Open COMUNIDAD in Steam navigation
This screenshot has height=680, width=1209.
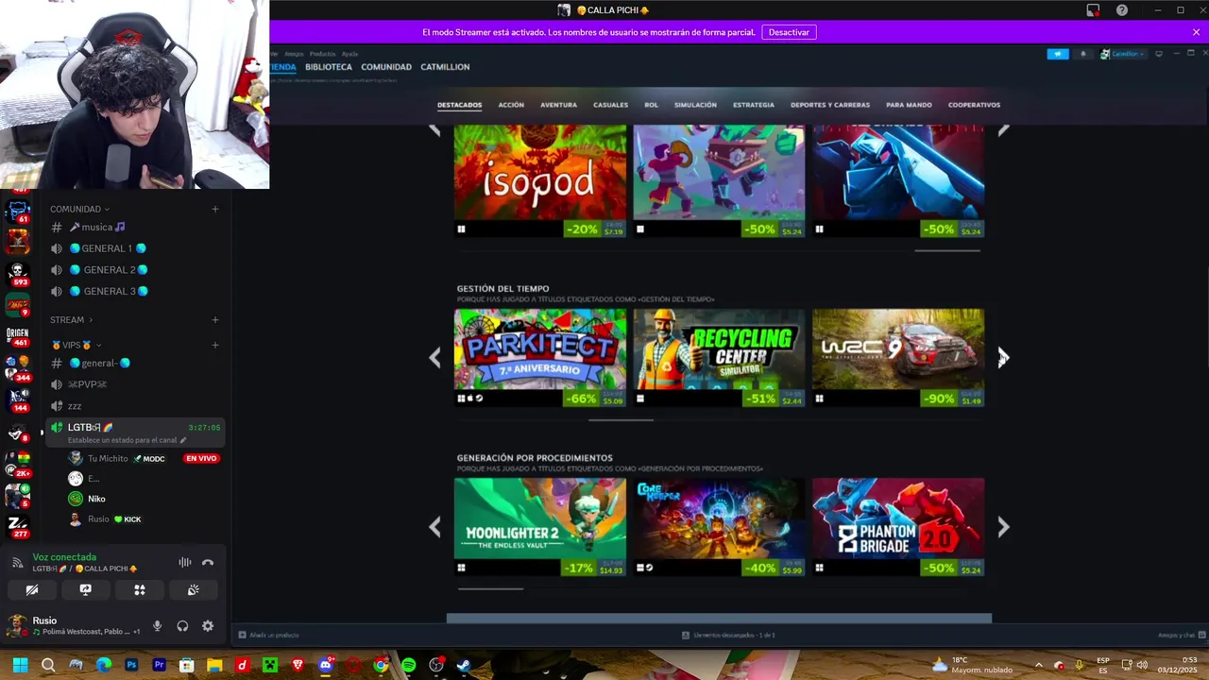(386, 67)
